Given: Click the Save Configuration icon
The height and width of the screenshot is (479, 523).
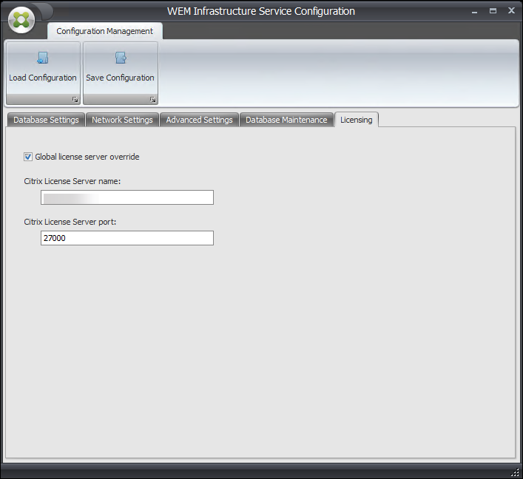Looking at the screenshot, I should point(121,58).
